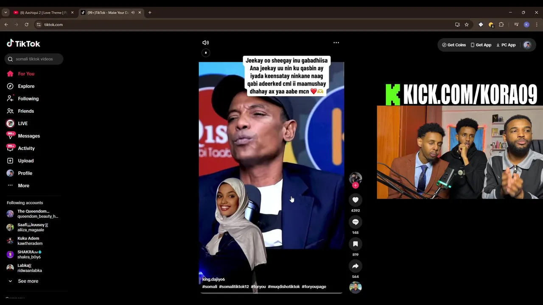
Task: Click the video progress bar
Action: [x=271, y=292]
